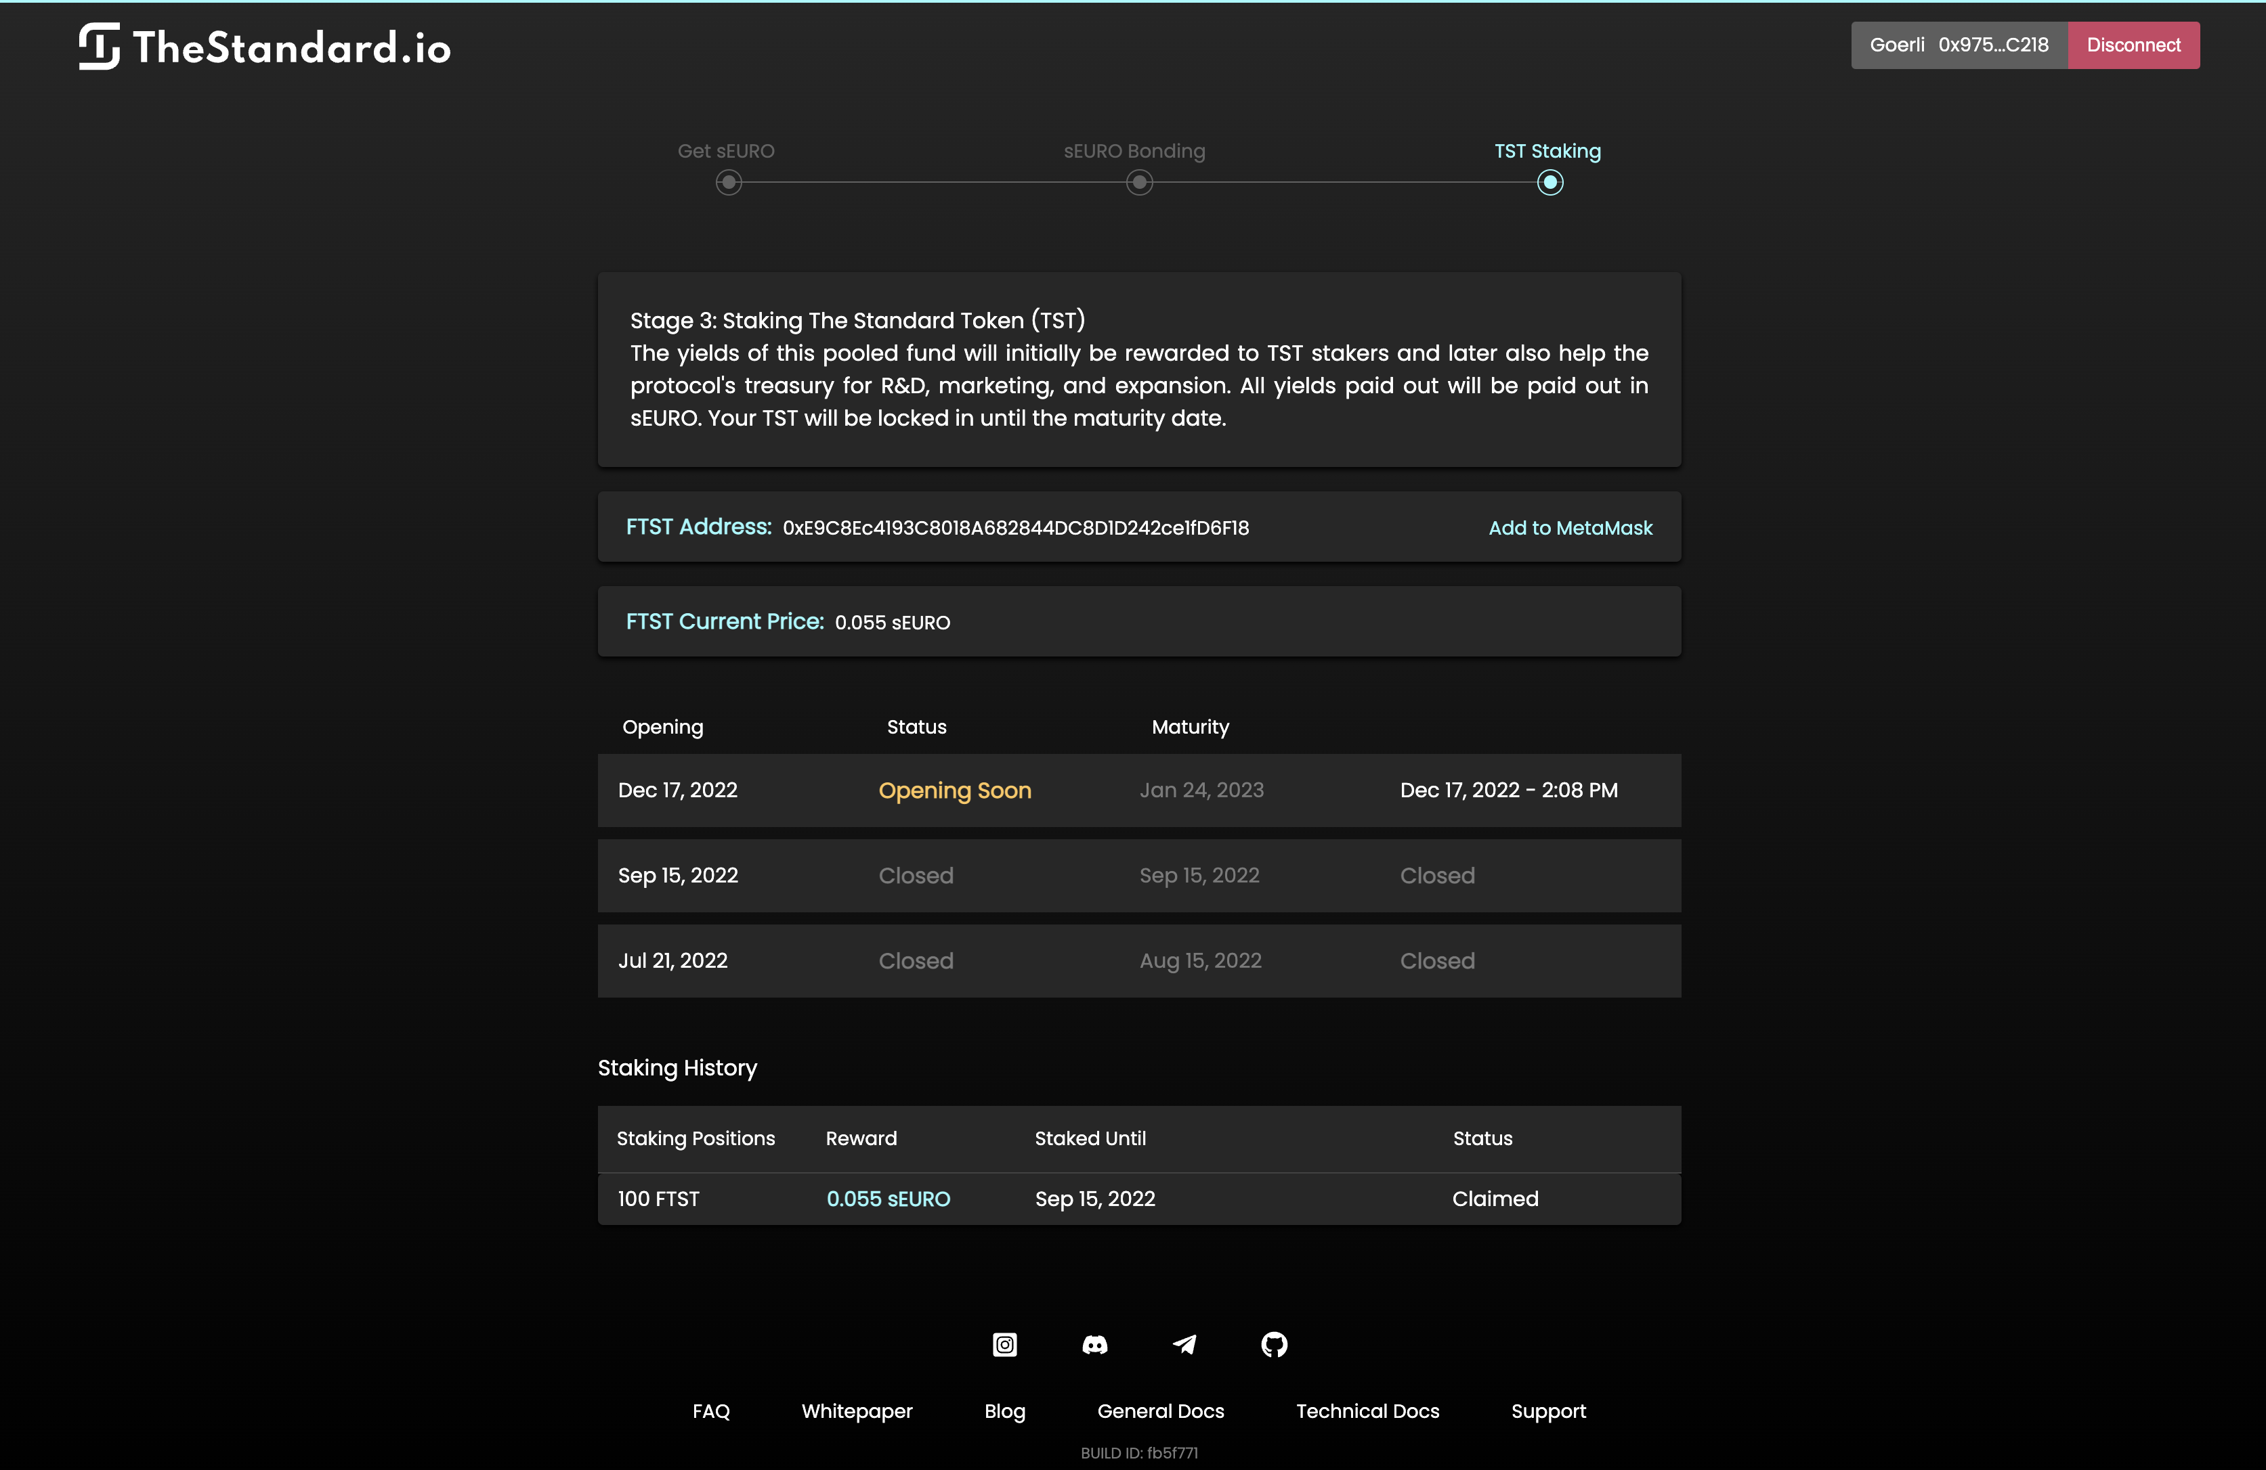Click the Jan 24, 2023 maturity date
The height and width of the screenshot is (1470, 2266).
pyautogui.click(x=1201, y=790)
